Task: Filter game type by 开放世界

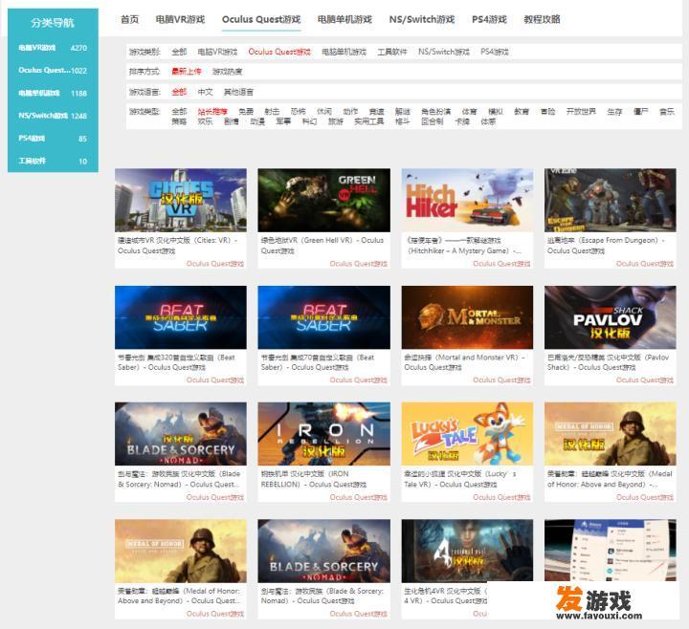Action: [x=581, y=112]
